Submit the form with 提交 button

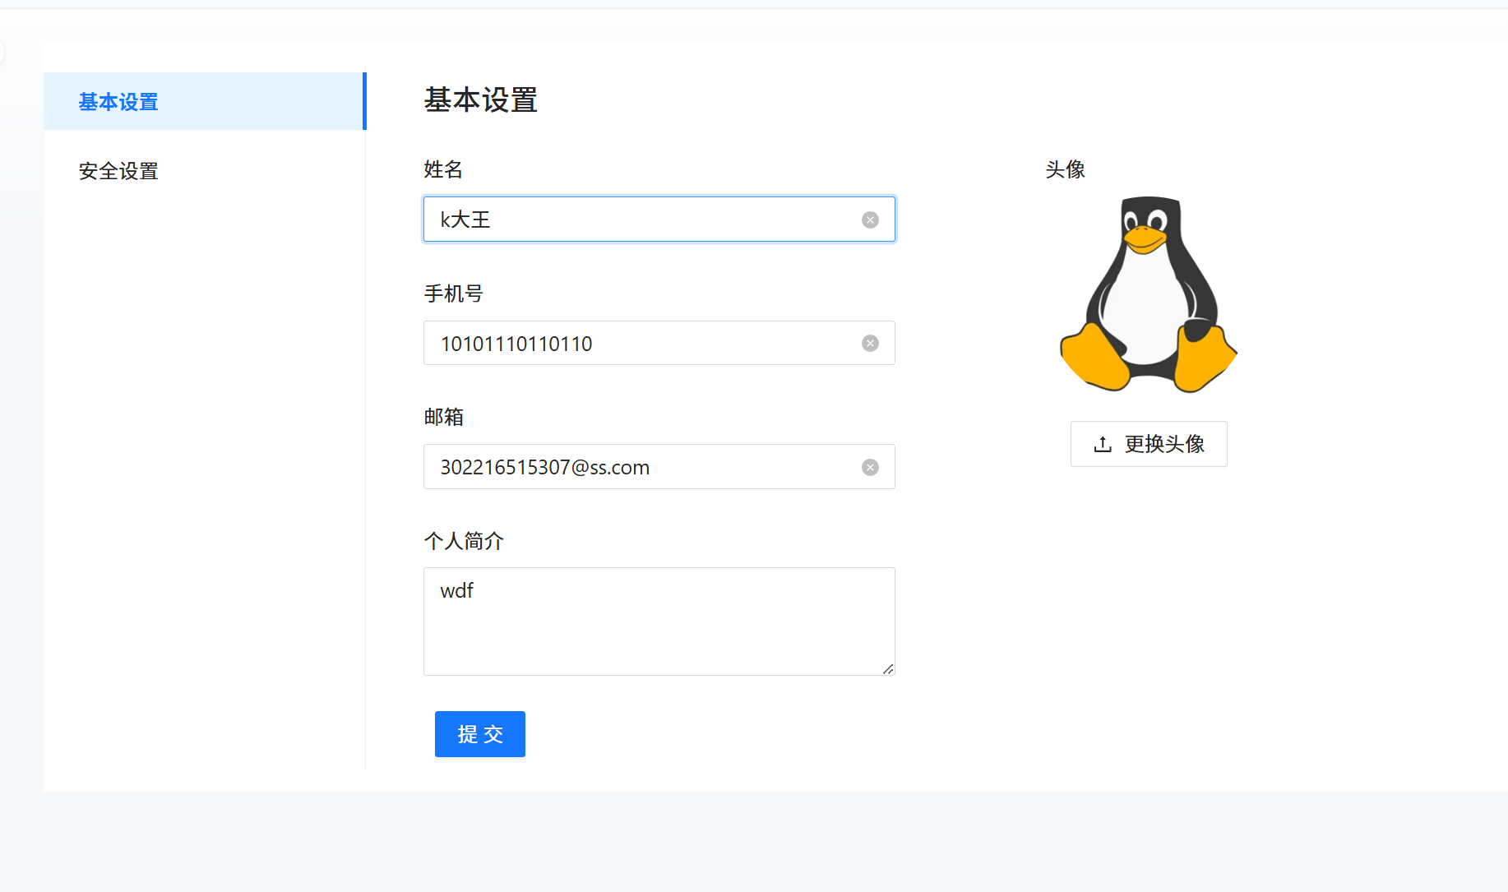tap(480, 734)
